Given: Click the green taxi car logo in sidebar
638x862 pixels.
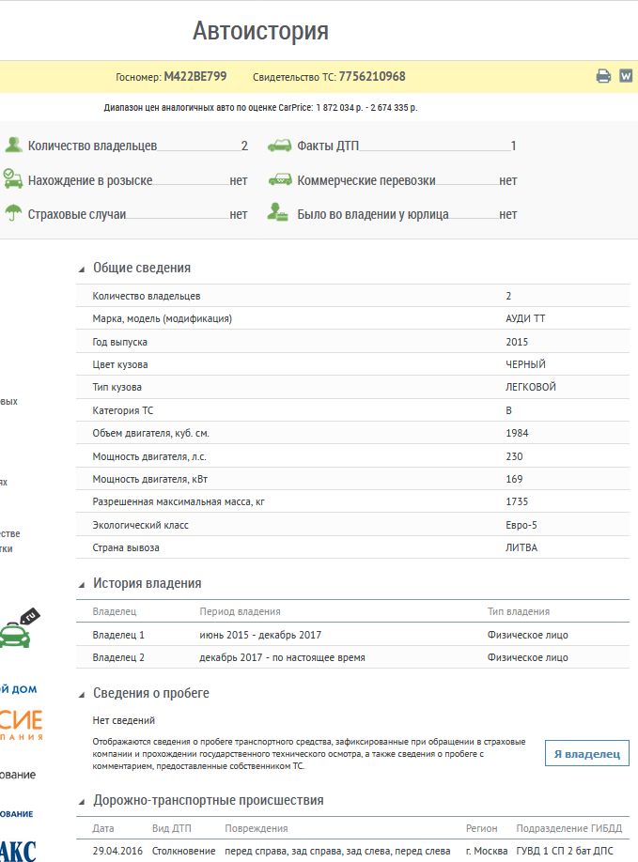Looking at the screenshot, I should tap(19, 628).
